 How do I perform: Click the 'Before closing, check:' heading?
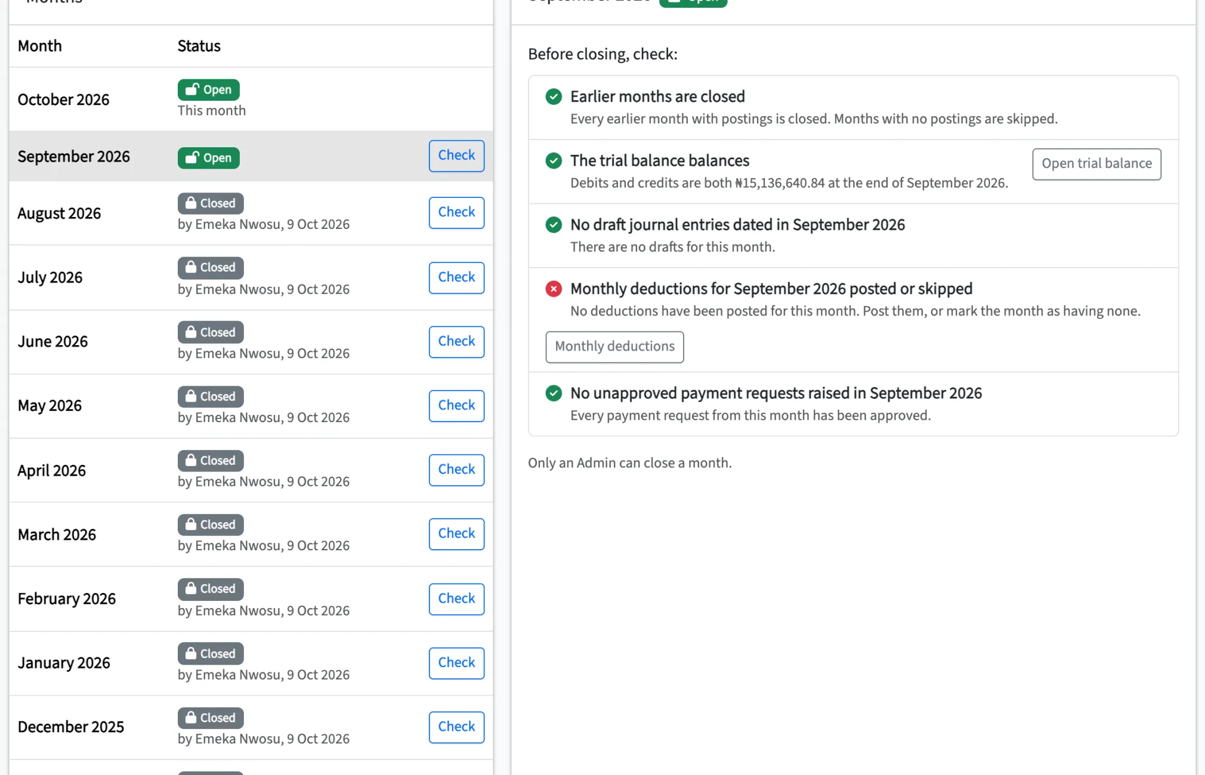tap(602, 54)
